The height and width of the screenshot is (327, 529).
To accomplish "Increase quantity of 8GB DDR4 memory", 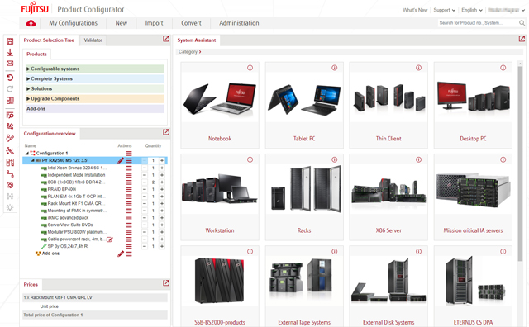I will [162, 182].
